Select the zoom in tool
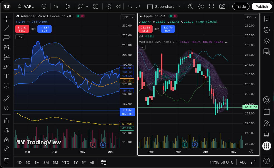This screenshot has width=274, height=168. coord(6,108)
